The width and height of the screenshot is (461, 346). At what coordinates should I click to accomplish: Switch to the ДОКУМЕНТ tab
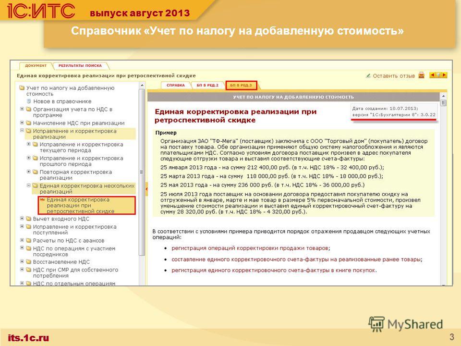click(36, 66)
